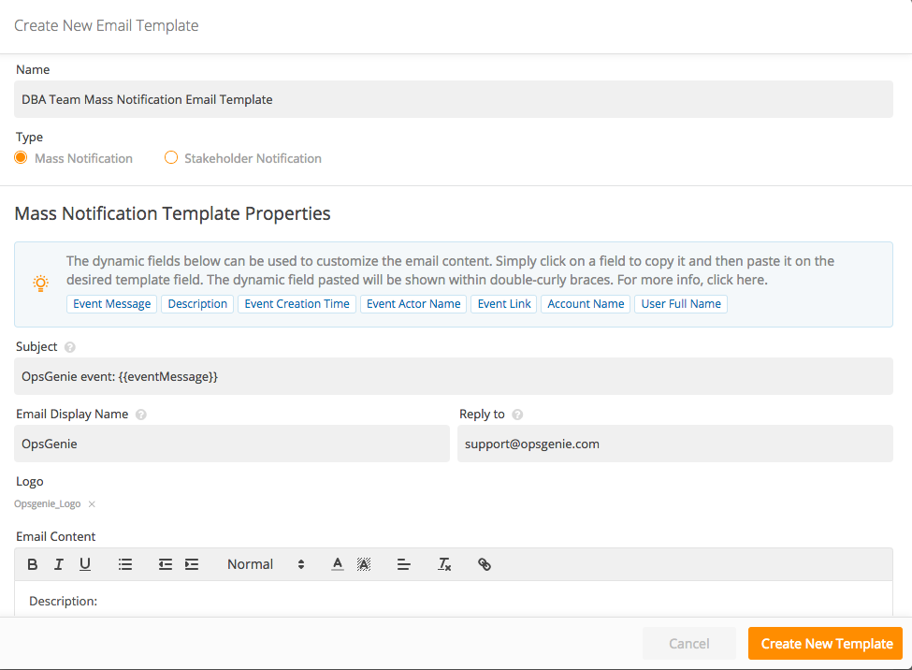Screen dimensions: 912x670
Task: Show help for Subject field
Action: [x=70, y=347]
